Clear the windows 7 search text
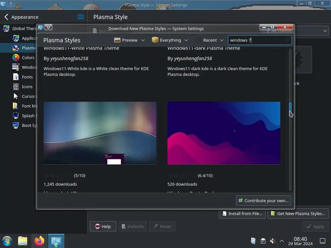Screen dimensions: 331x248 pyautogui.click(x=287, y=40)
